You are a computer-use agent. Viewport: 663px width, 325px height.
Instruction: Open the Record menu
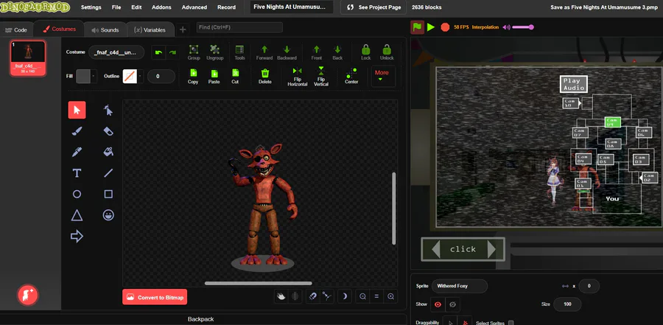click(226, 7)
